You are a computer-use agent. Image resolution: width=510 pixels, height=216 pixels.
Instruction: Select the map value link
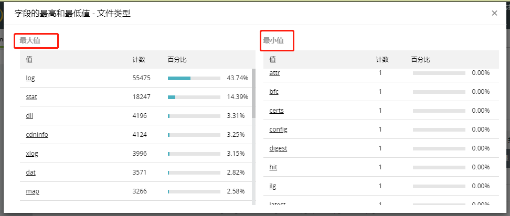pyautogui.click(x=33, y=191)
